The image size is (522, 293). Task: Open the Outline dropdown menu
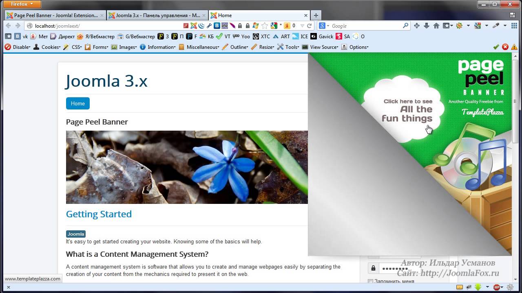235,47
